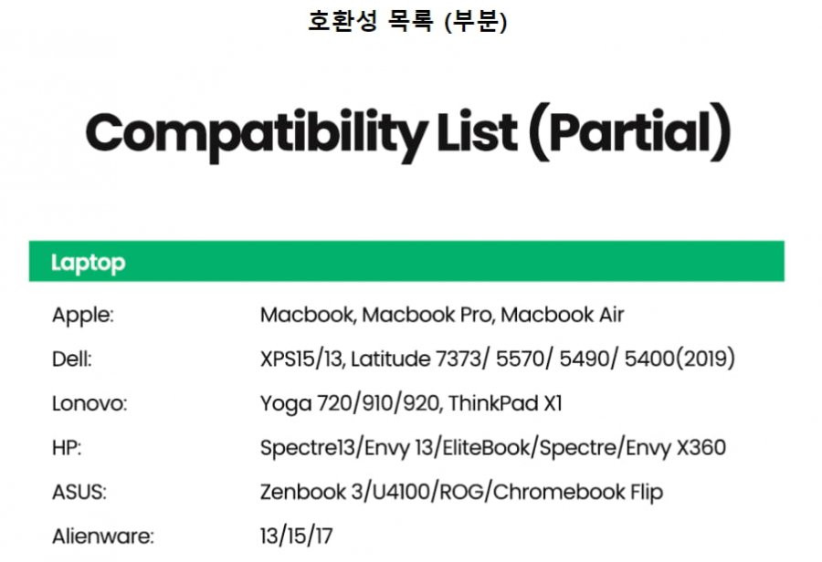Click the HP: brand label

(67, 448)
